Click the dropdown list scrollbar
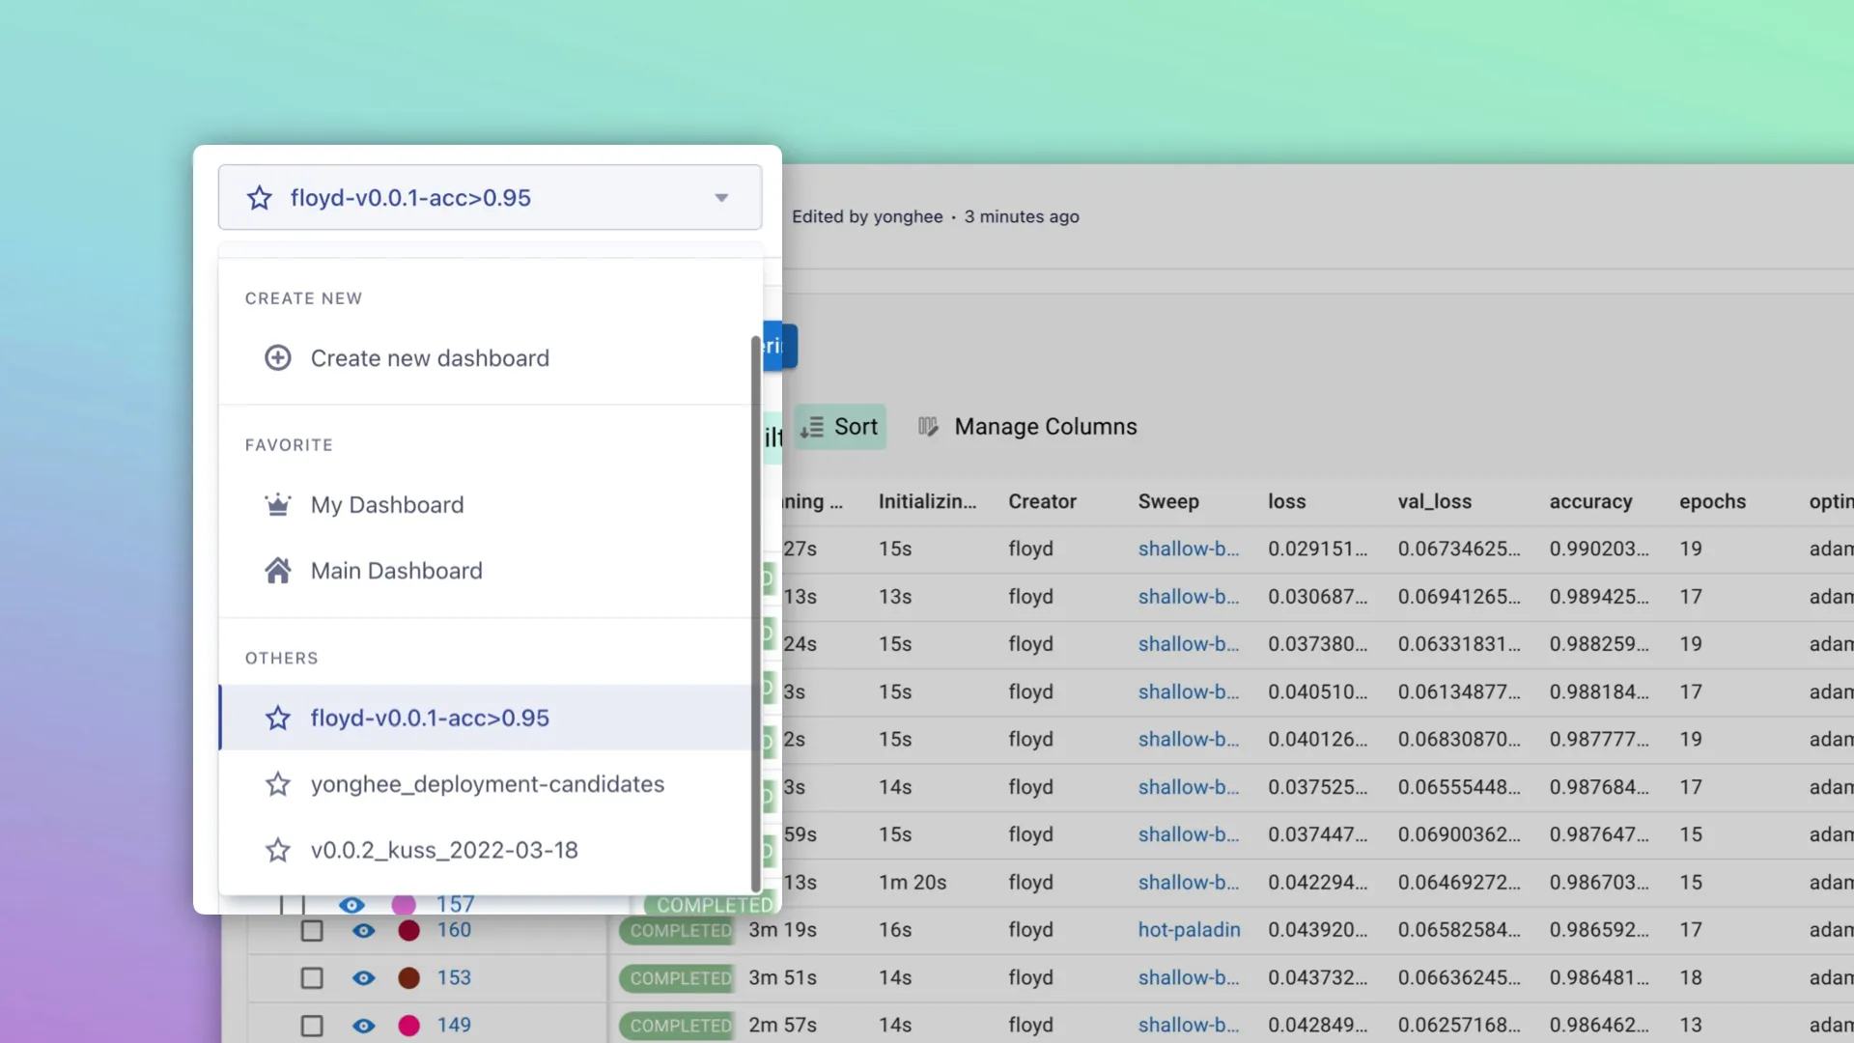 pyautogui.click(x=755, y=614)
